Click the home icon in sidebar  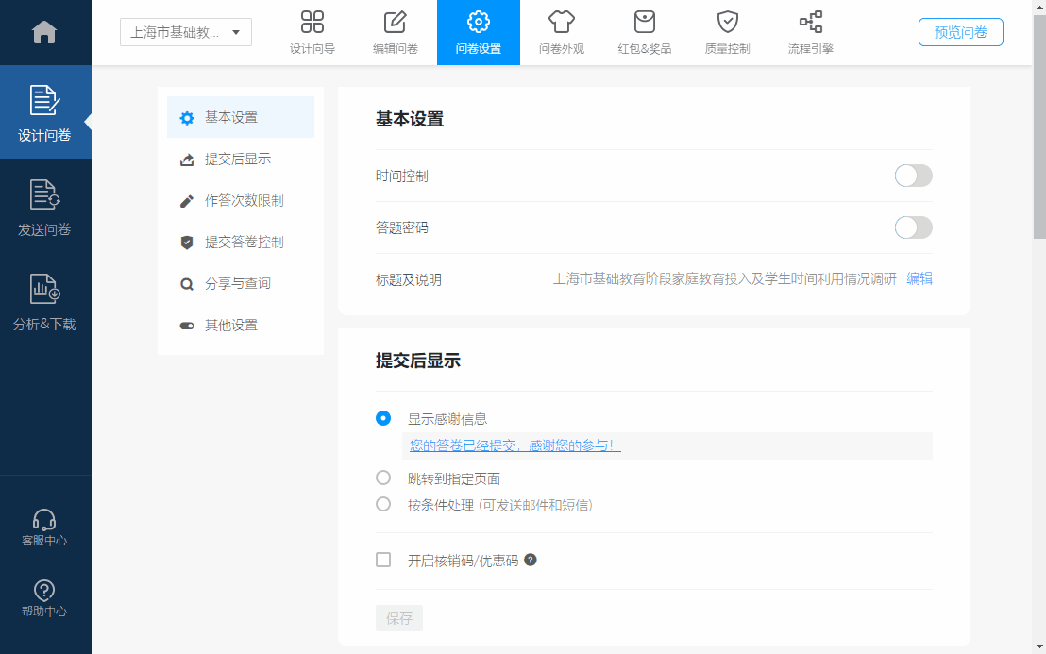[44, 32]
